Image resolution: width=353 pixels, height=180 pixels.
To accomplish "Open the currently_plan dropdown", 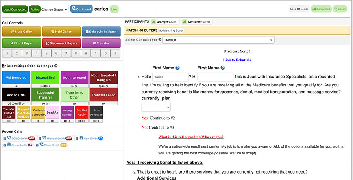I will (156, 107).
